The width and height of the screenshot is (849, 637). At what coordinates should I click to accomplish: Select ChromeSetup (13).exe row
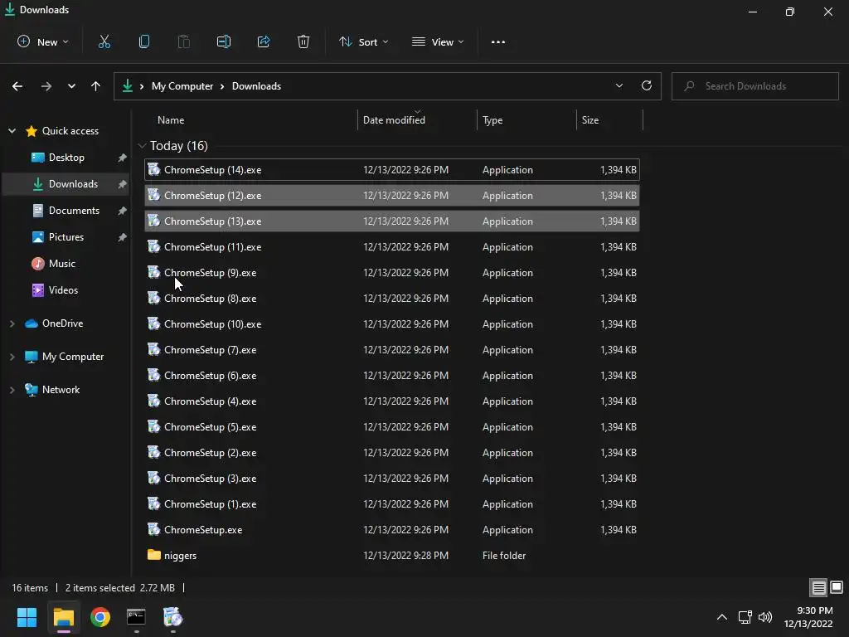click(392, 221)
